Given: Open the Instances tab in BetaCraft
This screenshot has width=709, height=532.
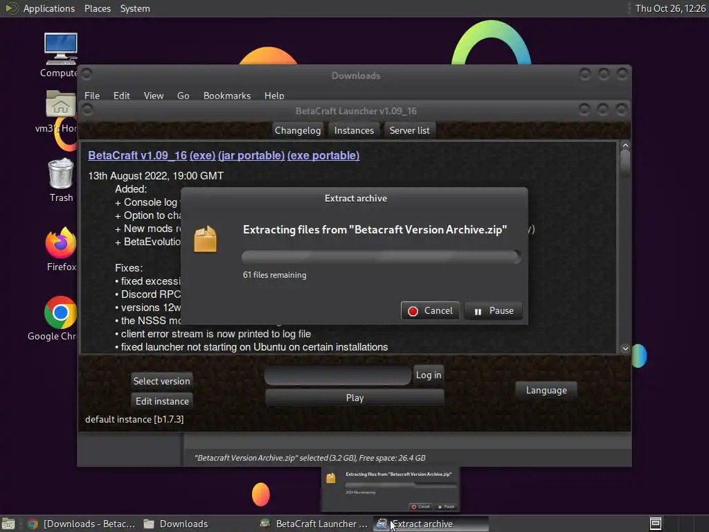Looking at the screenshot, I should point(354,130).
